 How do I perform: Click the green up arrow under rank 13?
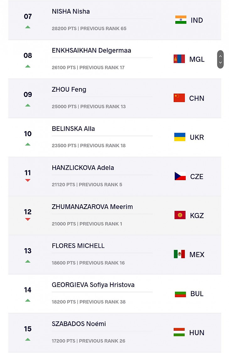click(28, 261)
